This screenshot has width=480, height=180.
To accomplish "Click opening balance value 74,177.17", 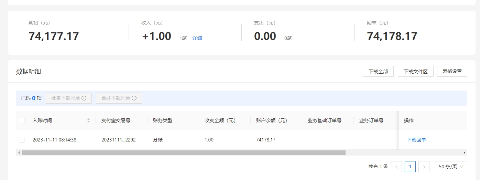I will coord(54,36).
